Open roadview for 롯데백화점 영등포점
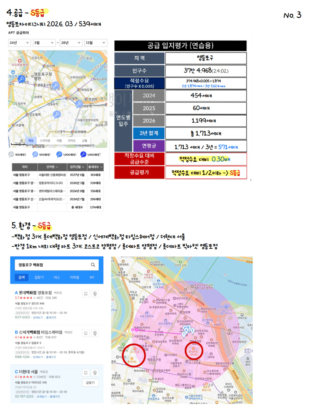Viewport: 315px width, 413px height. 95,294
